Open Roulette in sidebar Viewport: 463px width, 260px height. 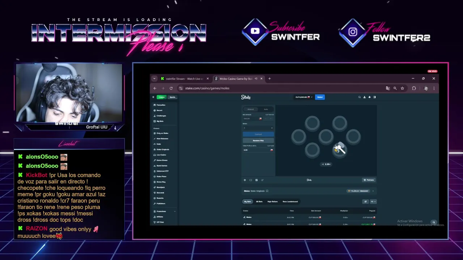(165, 198)
